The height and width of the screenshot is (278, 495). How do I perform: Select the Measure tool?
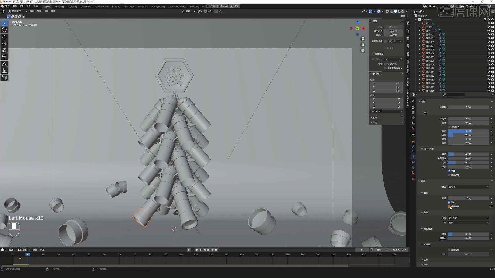[x=4, y=71]
